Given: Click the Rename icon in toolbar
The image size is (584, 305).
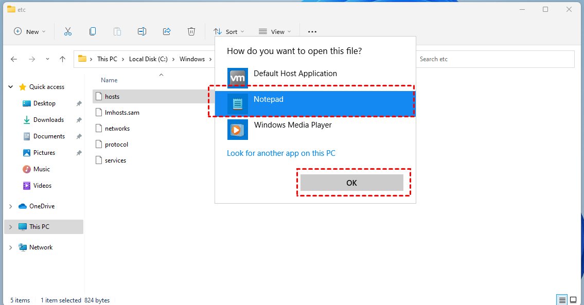Looking at the screenshot, I should (x=142, y=31).
